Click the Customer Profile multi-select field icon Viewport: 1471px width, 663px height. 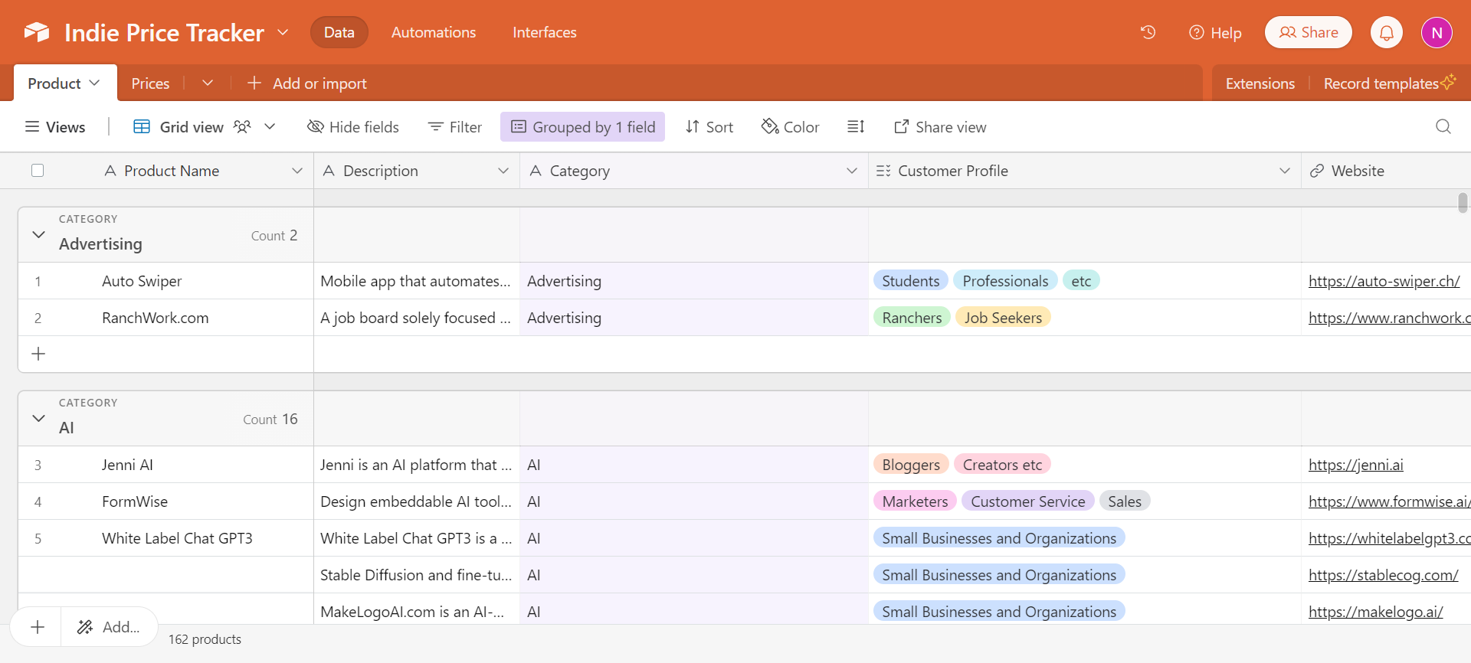(x=883, y=171)
